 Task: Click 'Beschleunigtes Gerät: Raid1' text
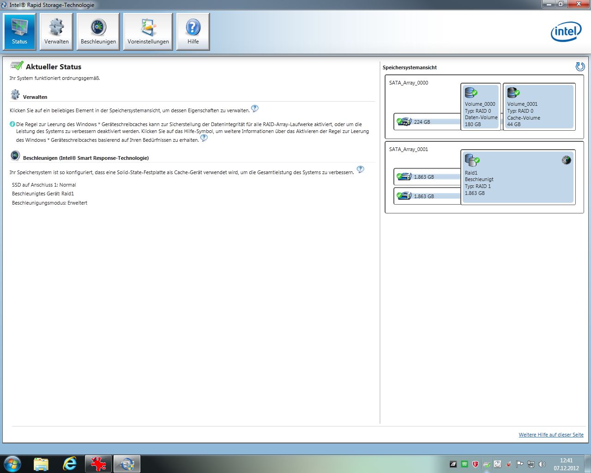(x=43, y=194)
